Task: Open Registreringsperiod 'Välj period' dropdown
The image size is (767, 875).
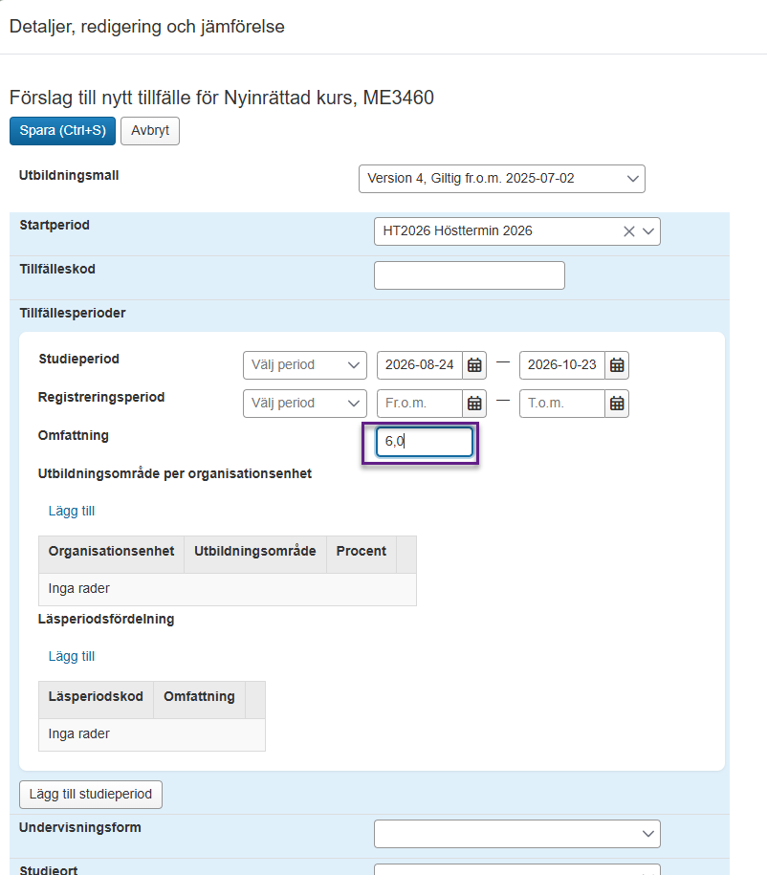Action: [x=305, y=404]
